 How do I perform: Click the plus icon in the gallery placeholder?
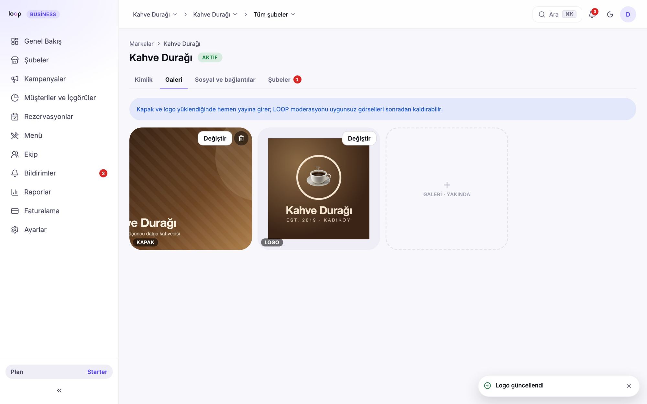click(x=447, y=185)
